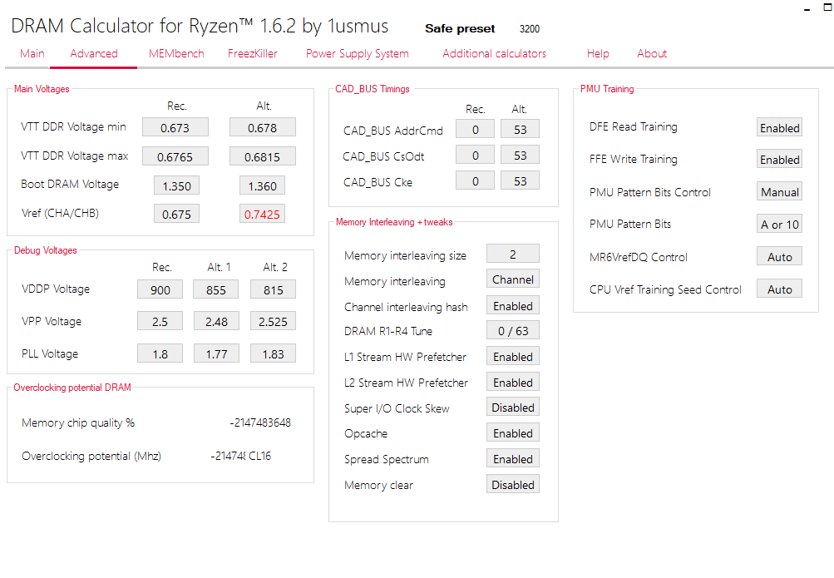Click PLL Voltage Alt. 1 value 1.77
Viewport: 834px width, 578px height.
(216, 354)
